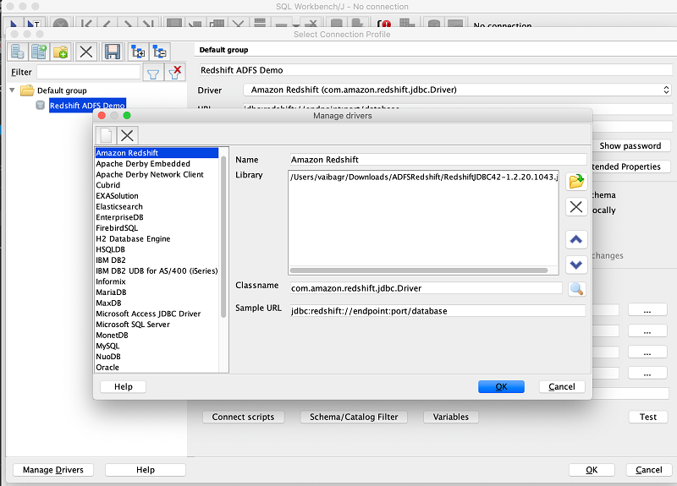Viewport: 677px width, 486px height.
Task: Click the library list horizontal scrollbar
Action: 419,270
